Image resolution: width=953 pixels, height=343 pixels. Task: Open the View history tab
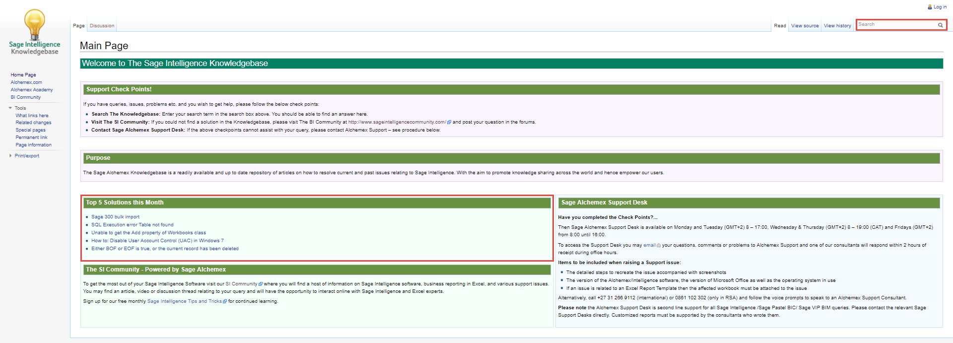point(837,26)
